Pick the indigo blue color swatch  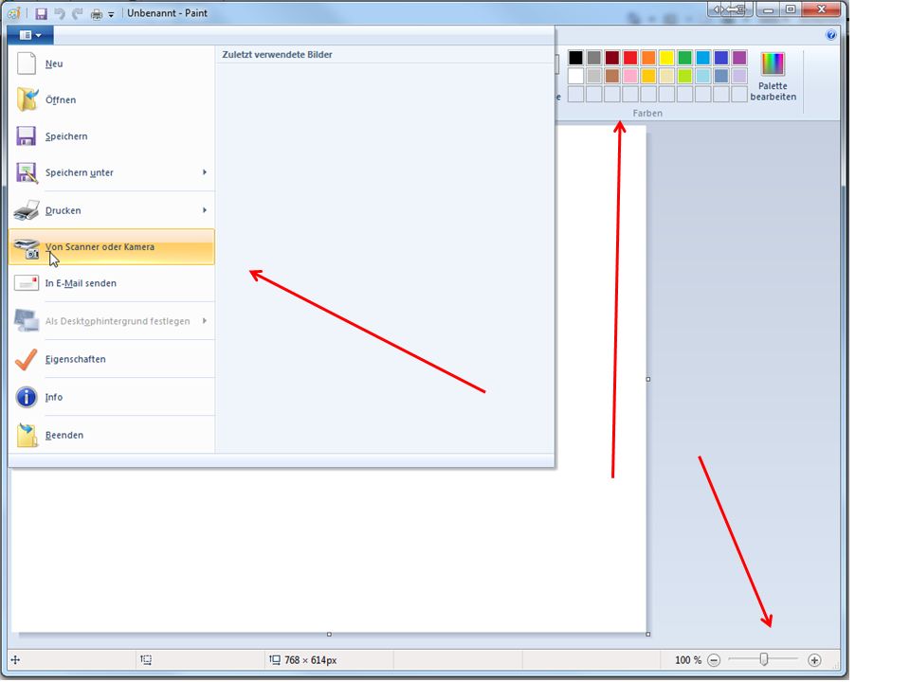point(721,58)
